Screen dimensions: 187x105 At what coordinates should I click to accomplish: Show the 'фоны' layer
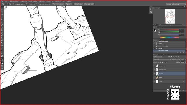pyautogui.click(x=154, y=78)
